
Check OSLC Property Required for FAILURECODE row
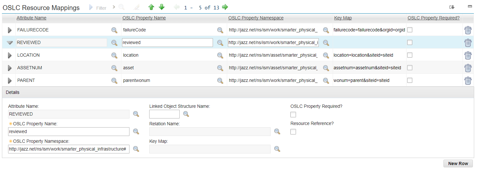(x=410, y=30)
